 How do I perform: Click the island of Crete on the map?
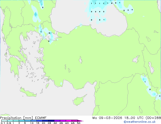tap(28, 93)
